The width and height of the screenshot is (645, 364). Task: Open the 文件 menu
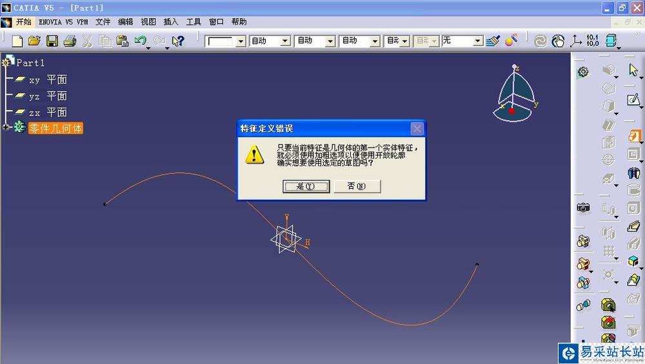point(103,22)
